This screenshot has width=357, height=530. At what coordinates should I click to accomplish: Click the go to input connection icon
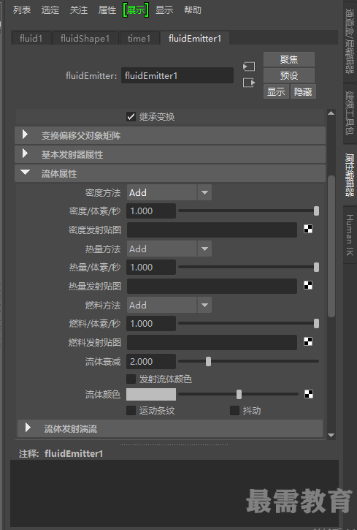click(x=249, y=67)
